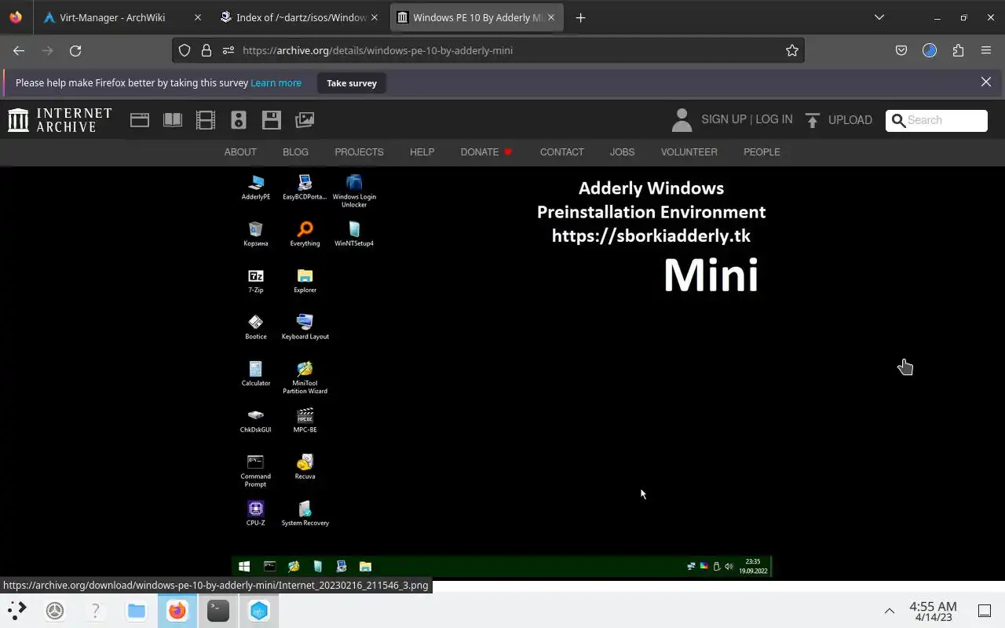
Task: Click the SIGN UP link
Action: [724, 119]
